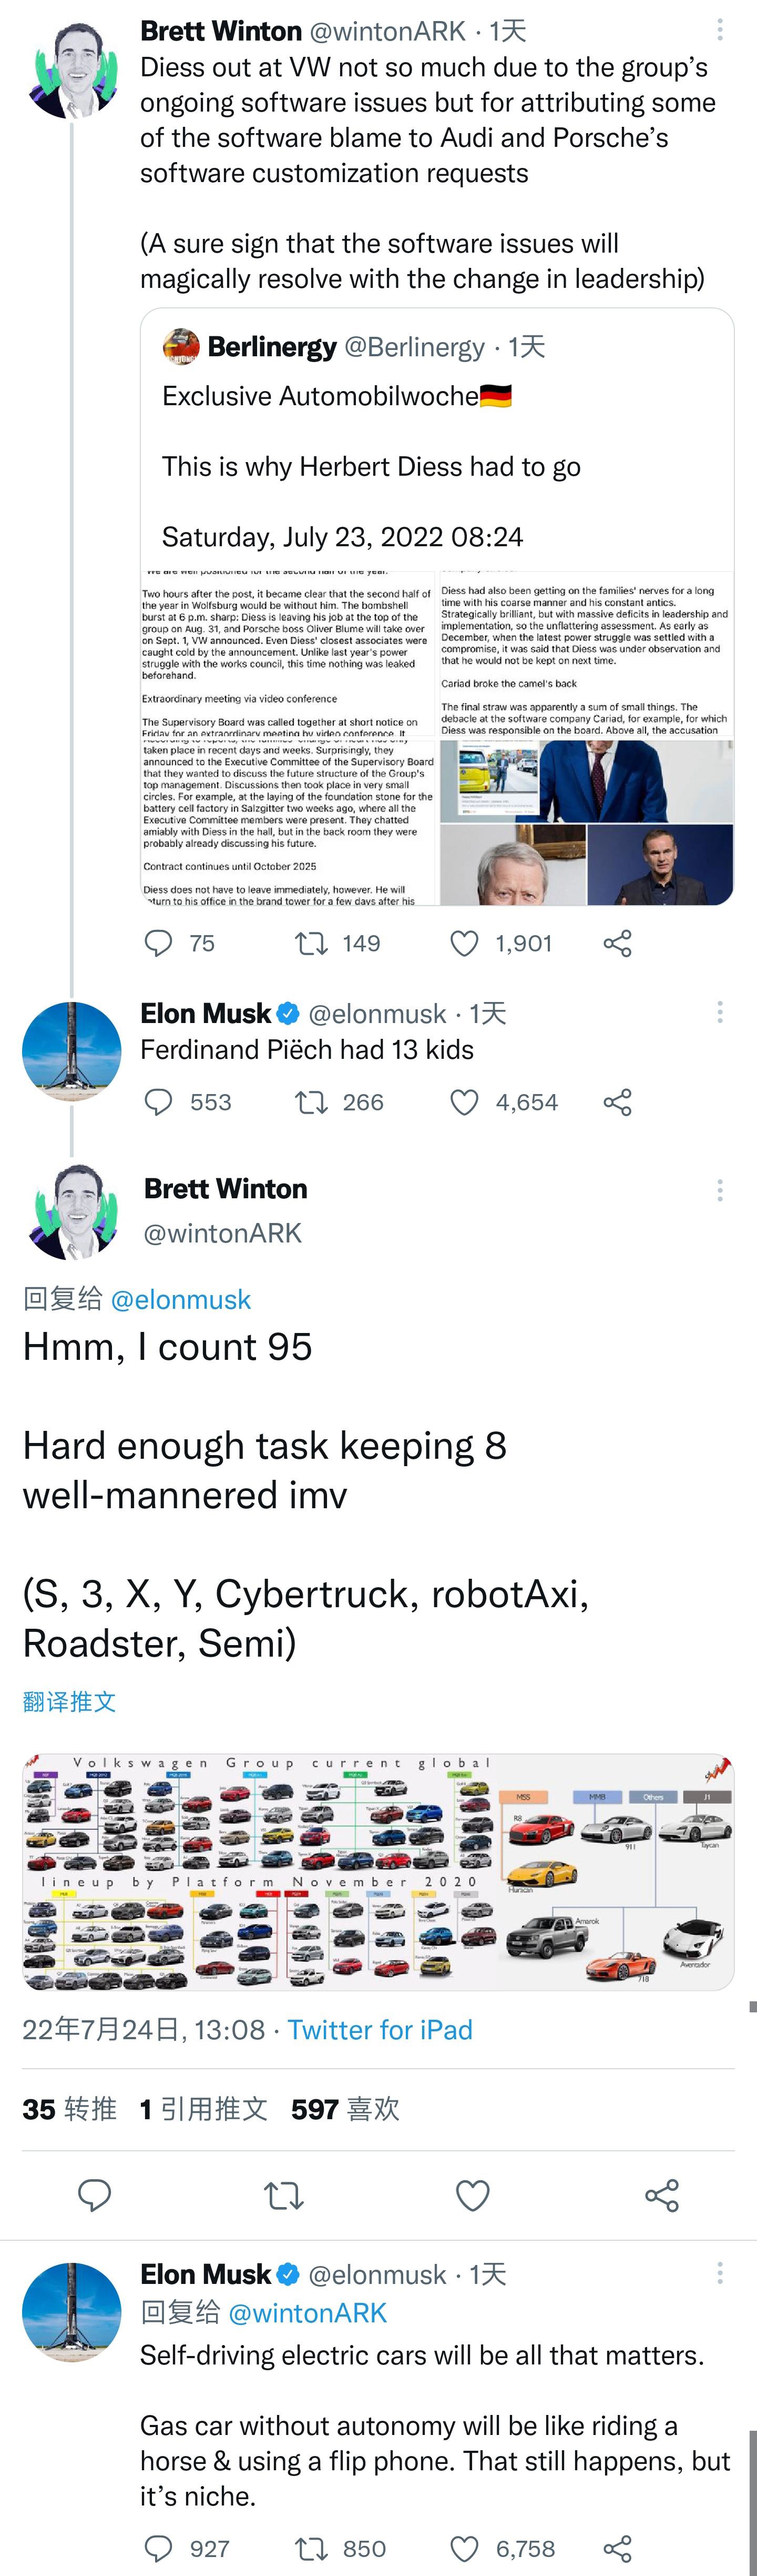Open more options on the main tweet

[x=719, y=1189]
